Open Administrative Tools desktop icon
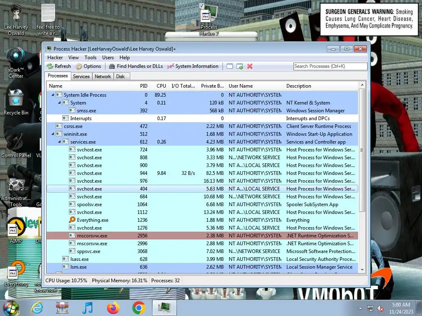The width and height of the screenshot is (422, 316). 16,192
